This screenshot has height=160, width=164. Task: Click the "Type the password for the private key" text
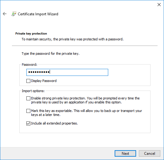(x=51, y=54)
